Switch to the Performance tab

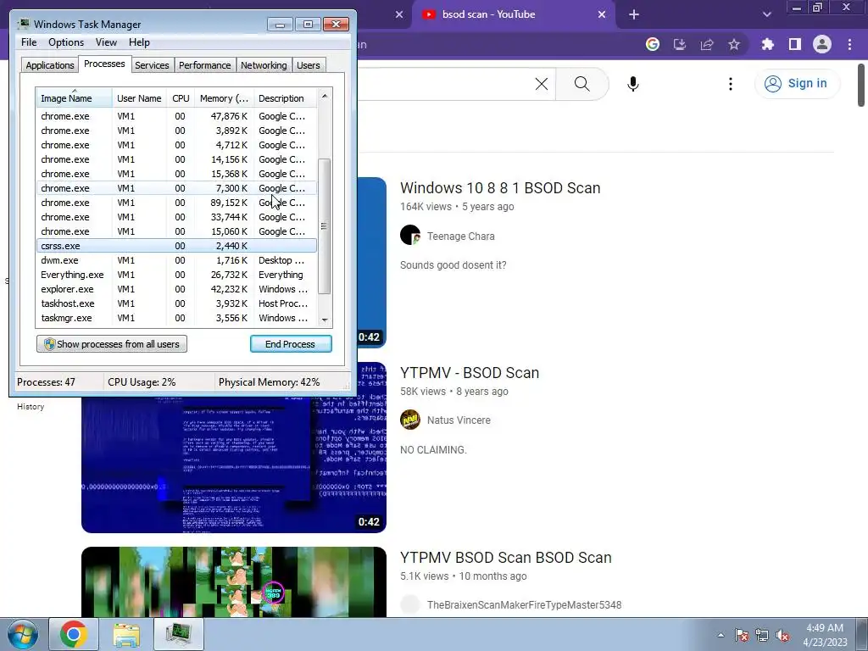[x=204, y=65]
